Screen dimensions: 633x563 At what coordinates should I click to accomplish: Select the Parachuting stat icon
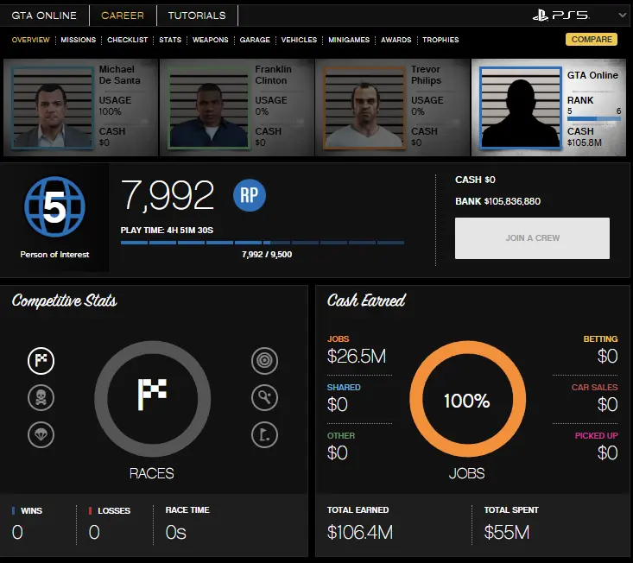[x=41, y=434]
